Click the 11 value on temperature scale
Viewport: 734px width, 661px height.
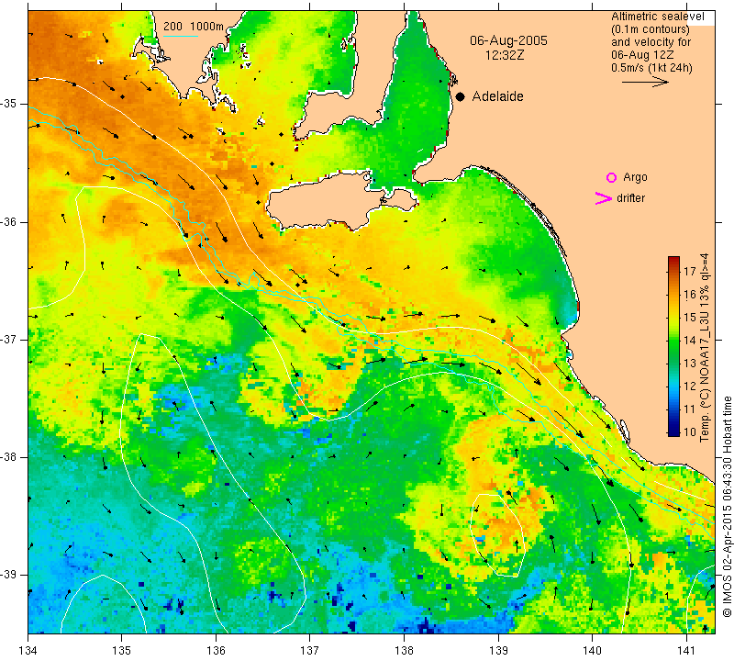point(690,409)
